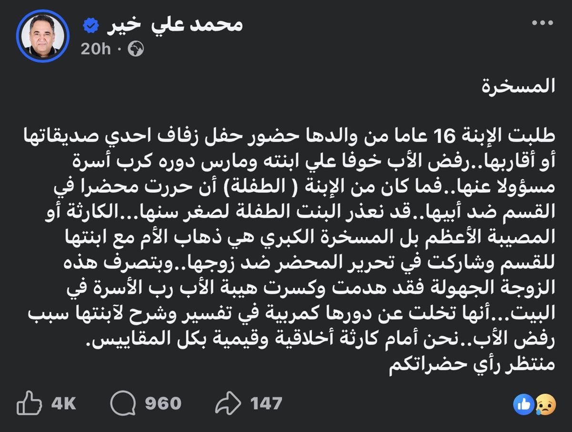Screen dimensions: 572x432
Task: View the 4K likes count
Action: [63, 404]
